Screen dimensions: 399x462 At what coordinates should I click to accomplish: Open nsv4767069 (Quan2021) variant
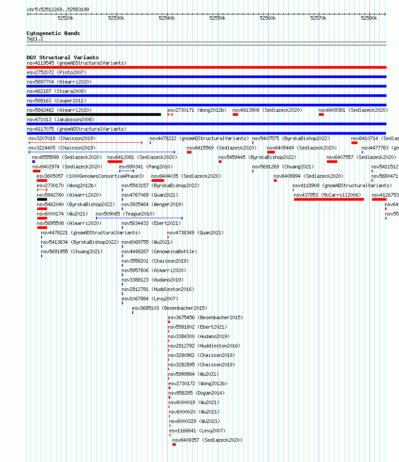point(150,195)
